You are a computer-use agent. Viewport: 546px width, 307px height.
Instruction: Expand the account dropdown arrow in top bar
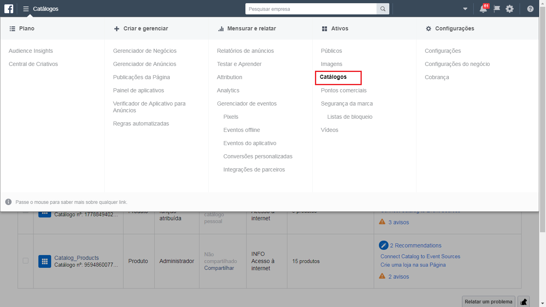[x=465, y=9]
